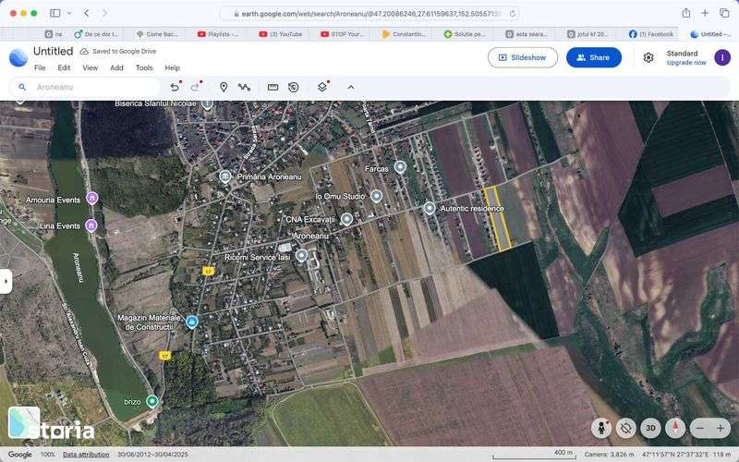Toggle the Safari sidebar button
Screen dimensions: 739x462
[x=55, y=13]
